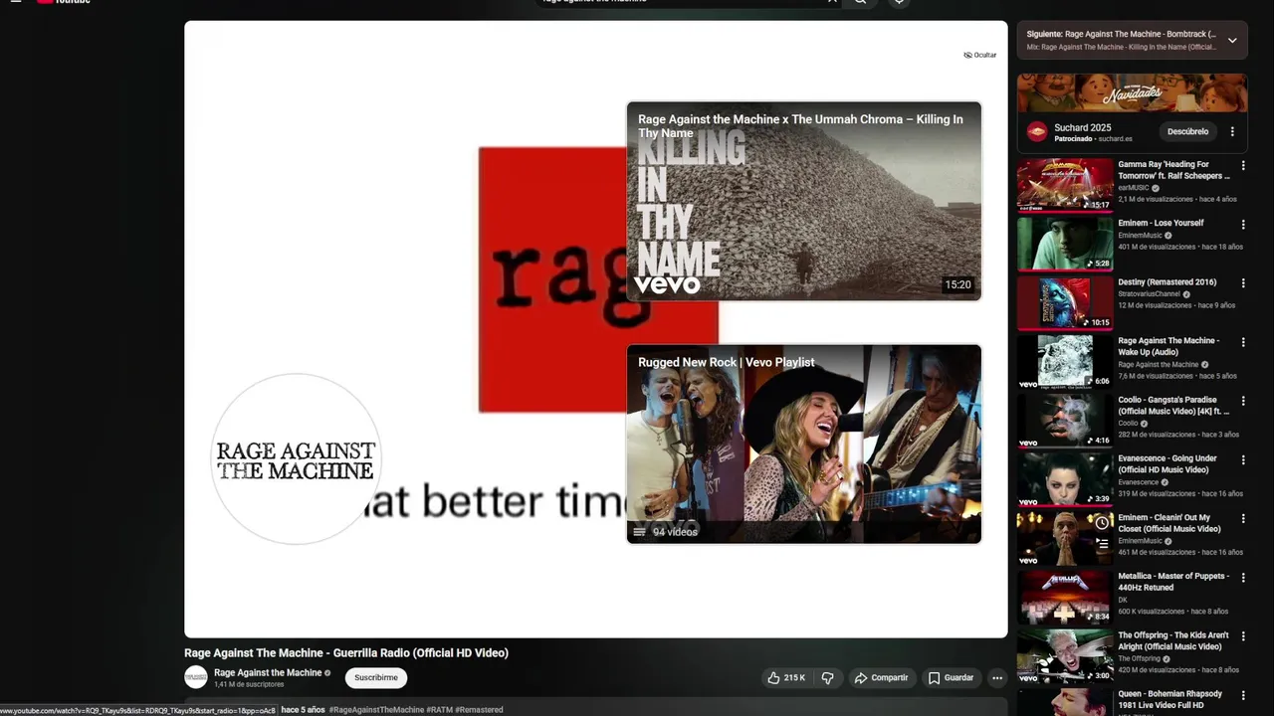Open options for Eminem Lose Yourself
Image resolution: width=1274 pixels, height=716 pixels.
1242,225
